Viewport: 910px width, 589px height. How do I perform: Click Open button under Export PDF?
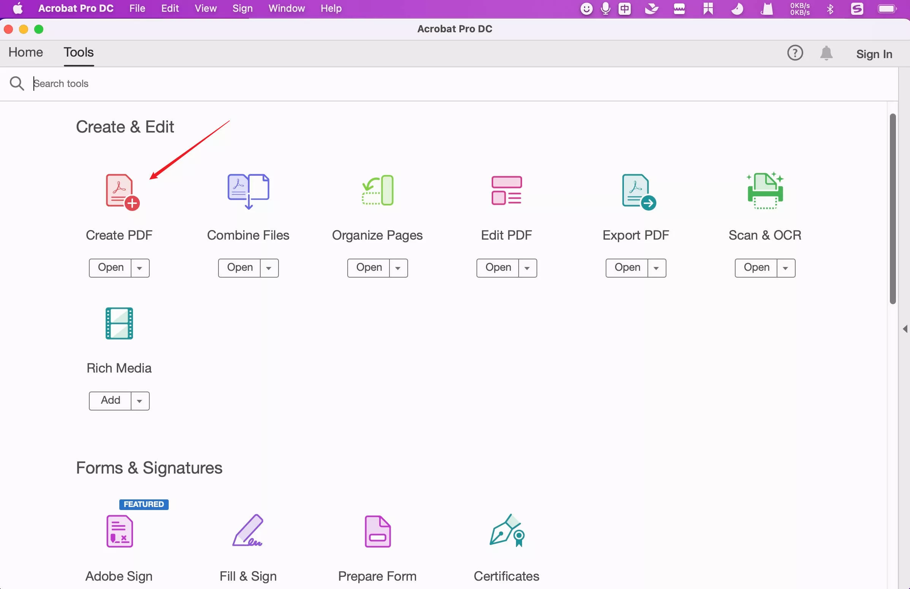click(627, 268)
